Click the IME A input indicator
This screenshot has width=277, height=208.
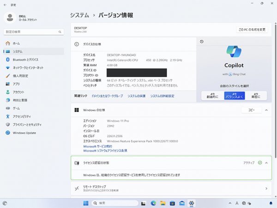(x=237, y=203)
